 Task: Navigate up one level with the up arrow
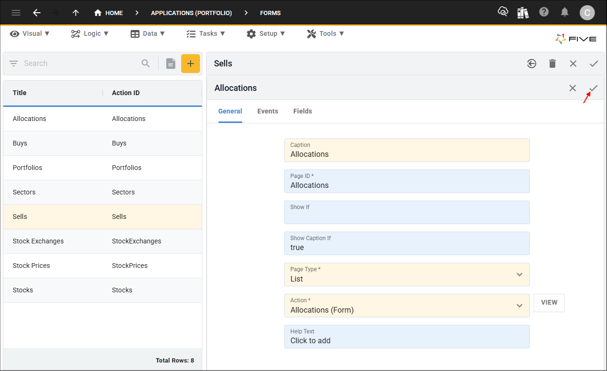pos(76,13)
